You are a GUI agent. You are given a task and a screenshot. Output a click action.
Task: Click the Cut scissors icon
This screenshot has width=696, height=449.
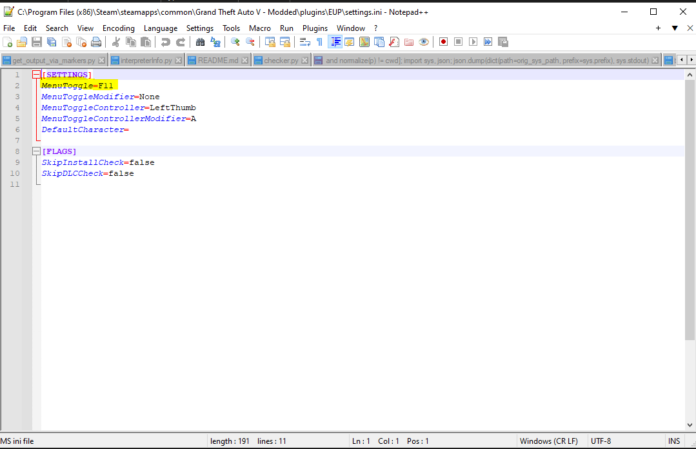116,42
